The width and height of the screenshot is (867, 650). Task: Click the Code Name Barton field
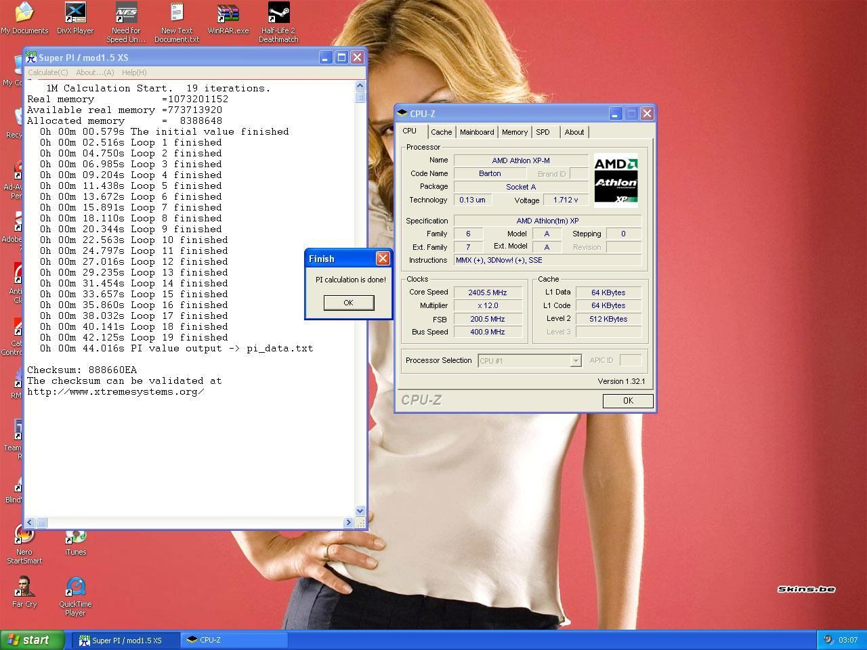coord(490,173)
